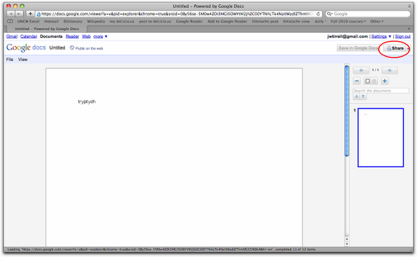Image resolution: width=417 pixels, height=257 pixels.
Task: Open the UNCW Email bookmark
Action: 28,21
